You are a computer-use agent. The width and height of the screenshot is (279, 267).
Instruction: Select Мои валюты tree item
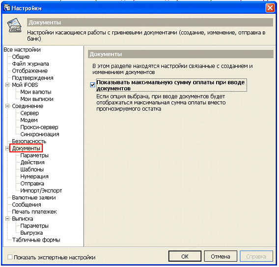pos(36,92)
